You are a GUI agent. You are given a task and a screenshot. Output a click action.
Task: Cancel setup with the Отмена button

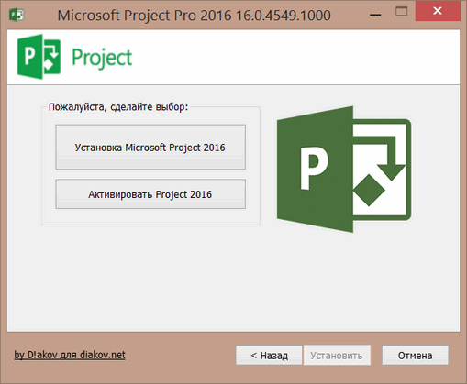[415, 355]
